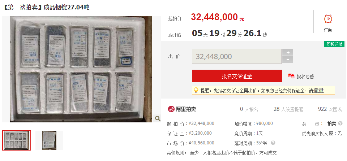
Task: Select the first indium ingot thumbnail
Action: point(17,140)
